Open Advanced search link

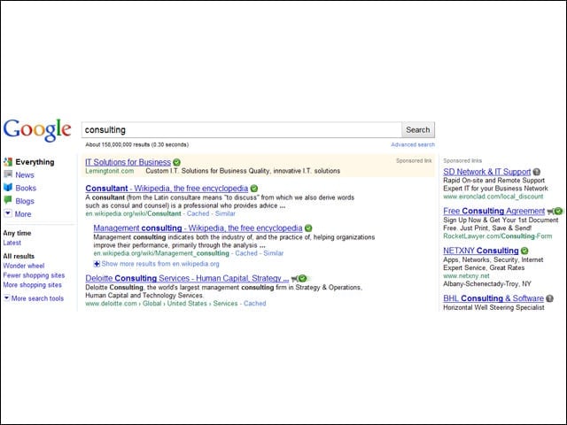(413, 144)
